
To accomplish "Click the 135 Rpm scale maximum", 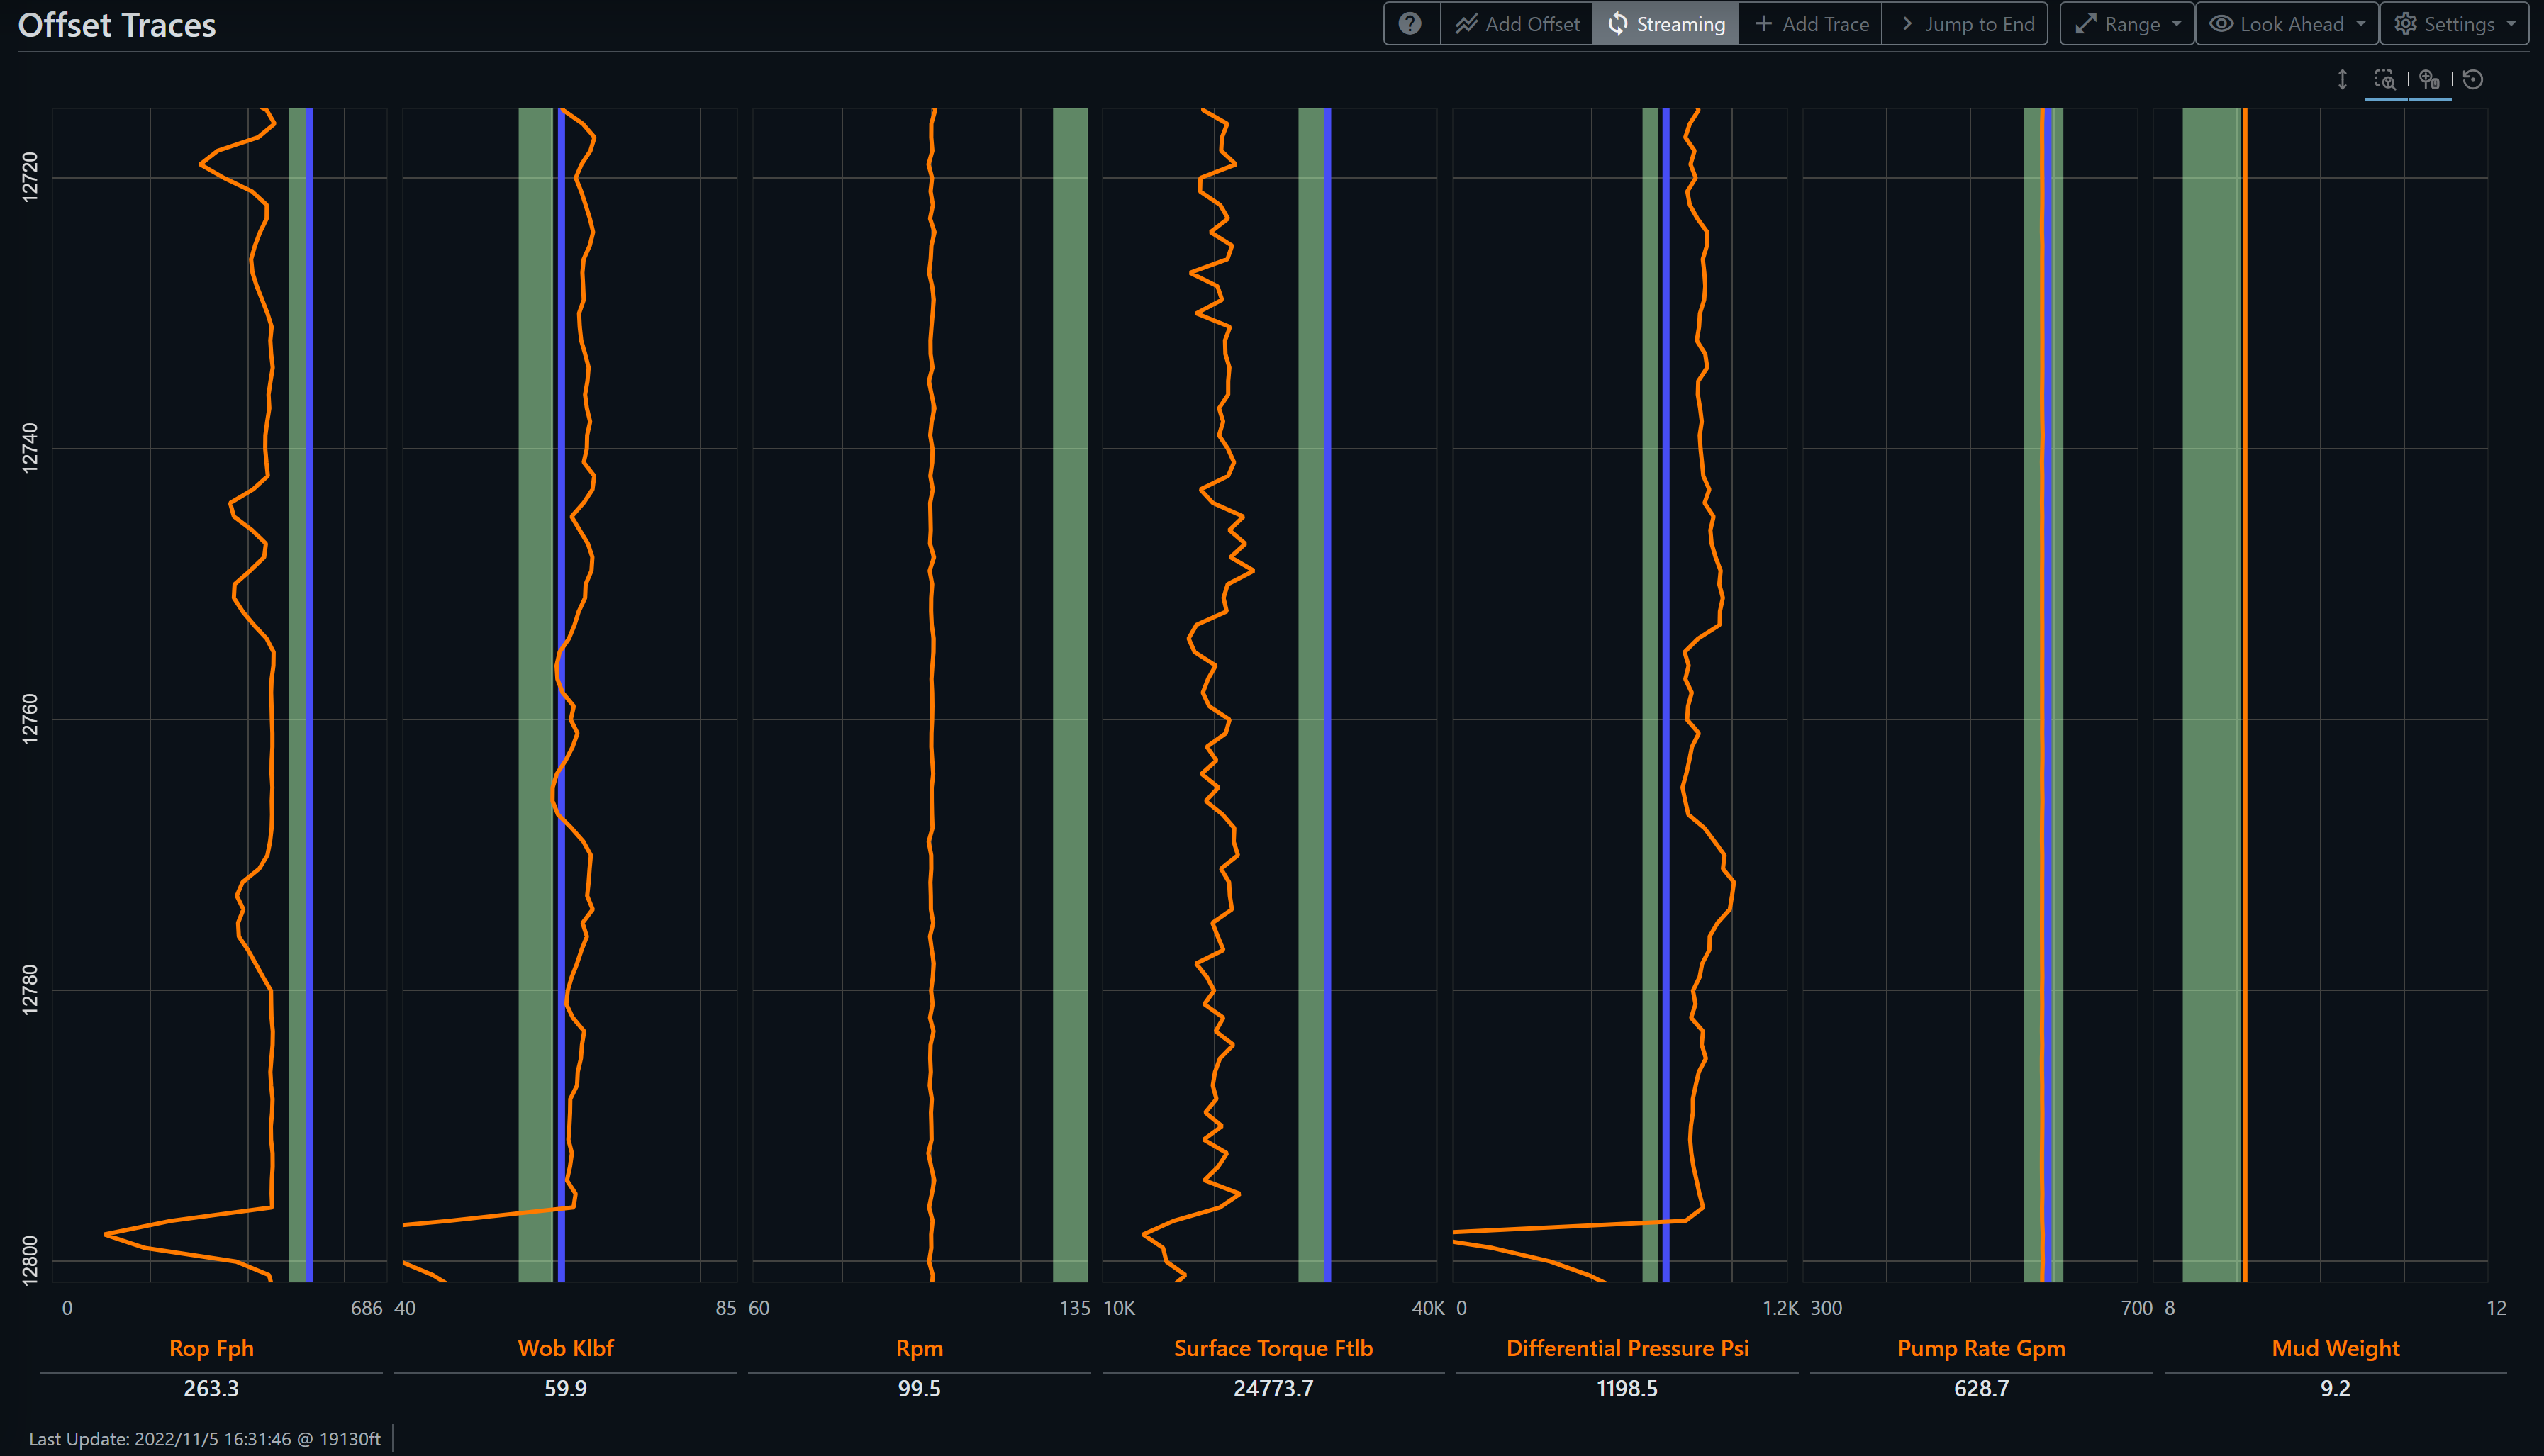I will [1075, 1308].
